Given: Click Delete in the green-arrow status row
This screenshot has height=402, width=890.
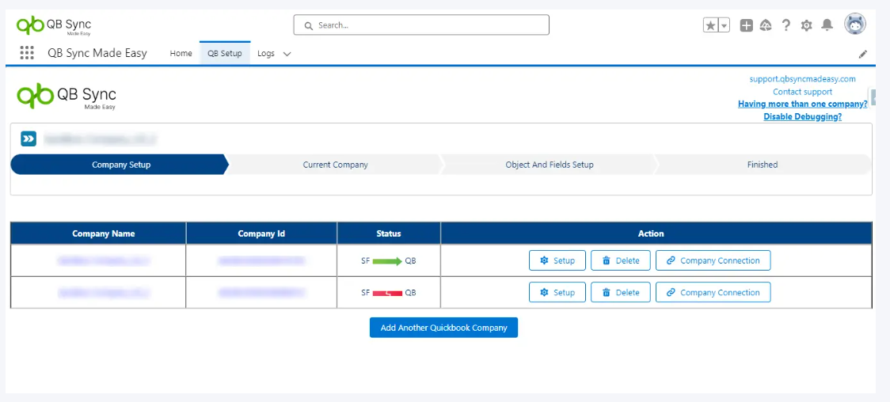Looking at the screenshot, I should [621, 261].
